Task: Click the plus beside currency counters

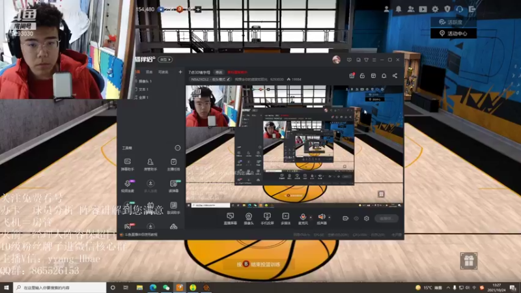Action: coord(198,9)
